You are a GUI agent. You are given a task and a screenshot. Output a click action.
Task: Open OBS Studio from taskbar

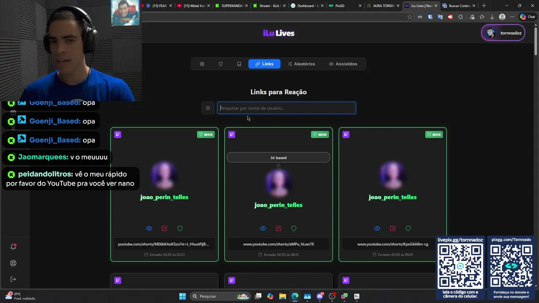point(332,296)
